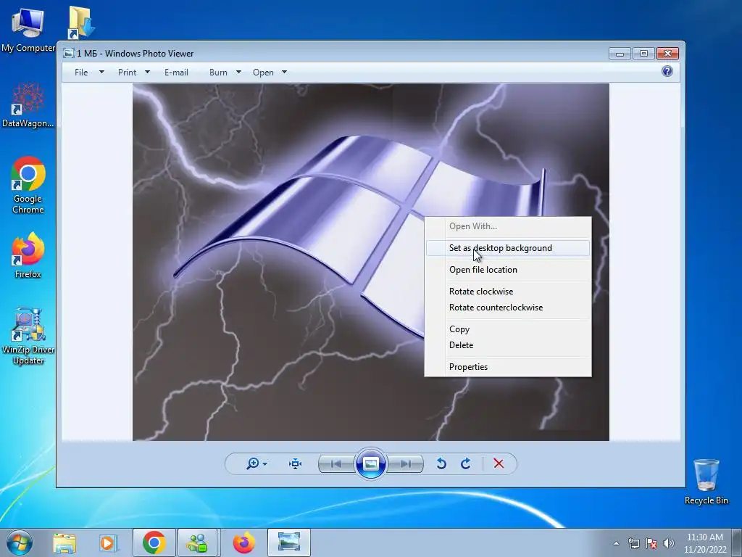The height and width of the screenshot is (557, 742).
Task: Select Rotate clockwise in context menu
Action: pyautogui.click(x=508, y=292)
